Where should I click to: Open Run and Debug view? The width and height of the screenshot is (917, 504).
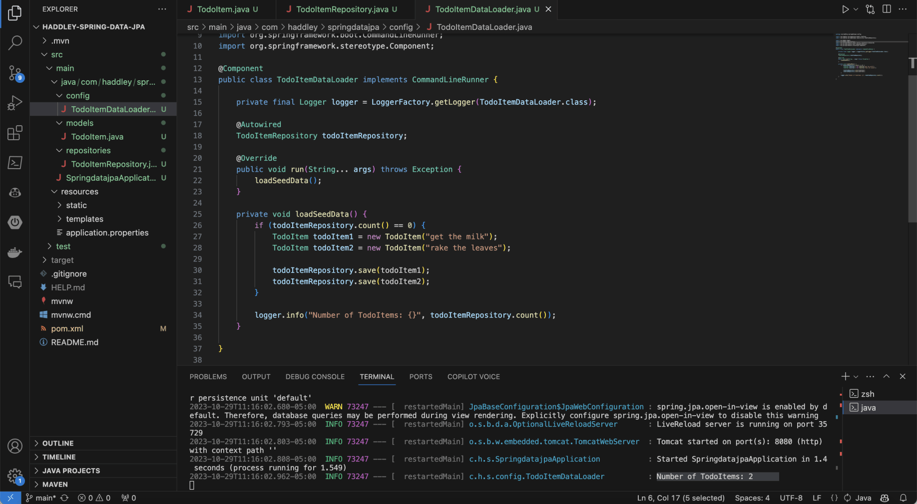tap(15, 103)
